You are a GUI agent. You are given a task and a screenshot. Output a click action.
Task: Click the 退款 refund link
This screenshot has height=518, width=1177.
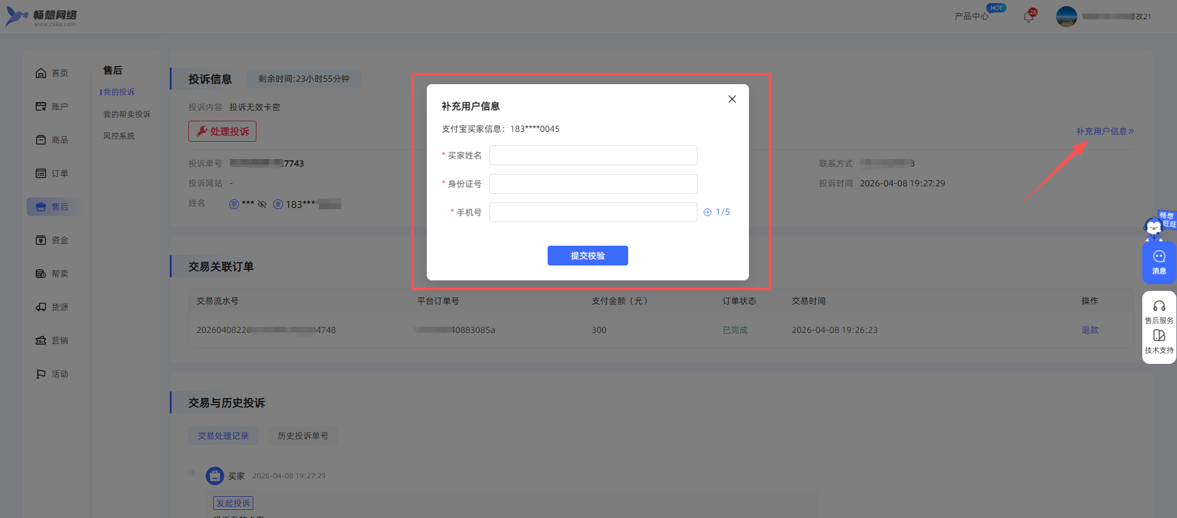pyautogui.click(x=1090, y=330)
